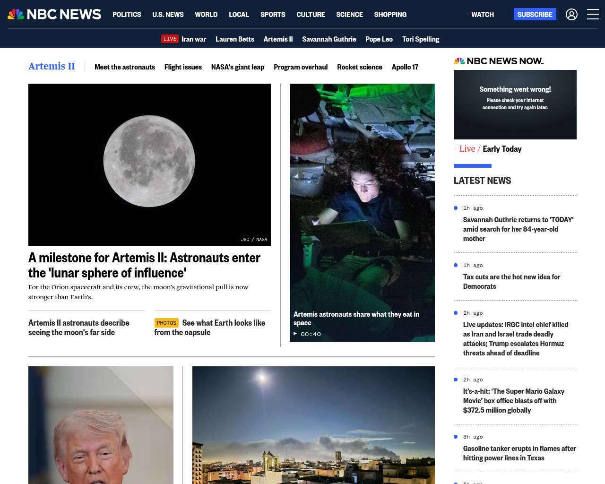The image size is (605, 484).
Task: Open the Shopping section
Action: coord(390,15)
